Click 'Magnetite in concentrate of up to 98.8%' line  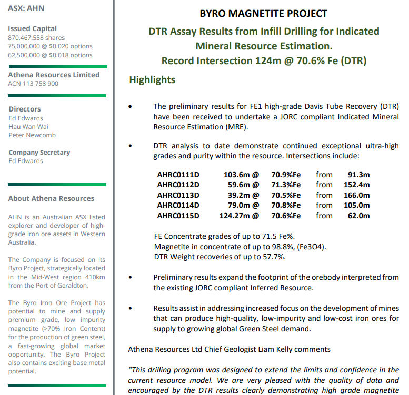click(x=240, y=247)
